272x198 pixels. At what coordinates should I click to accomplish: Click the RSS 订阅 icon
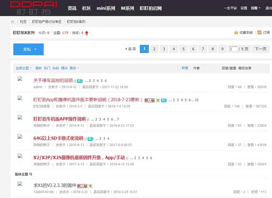259,33
